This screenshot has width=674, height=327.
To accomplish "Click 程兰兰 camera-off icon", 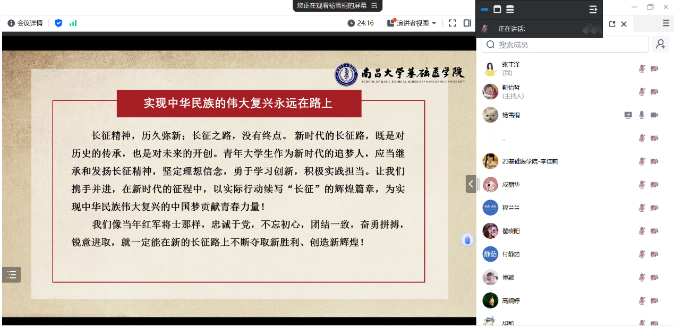I will tap(654, 208).
